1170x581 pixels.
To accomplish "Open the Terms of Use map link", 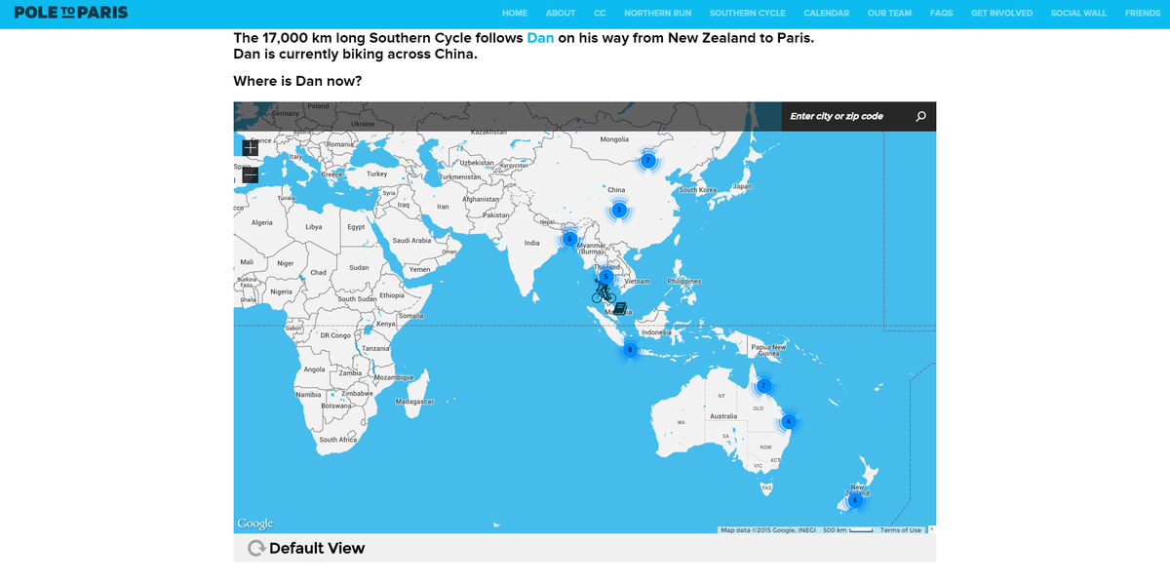I will coord(901,530).
